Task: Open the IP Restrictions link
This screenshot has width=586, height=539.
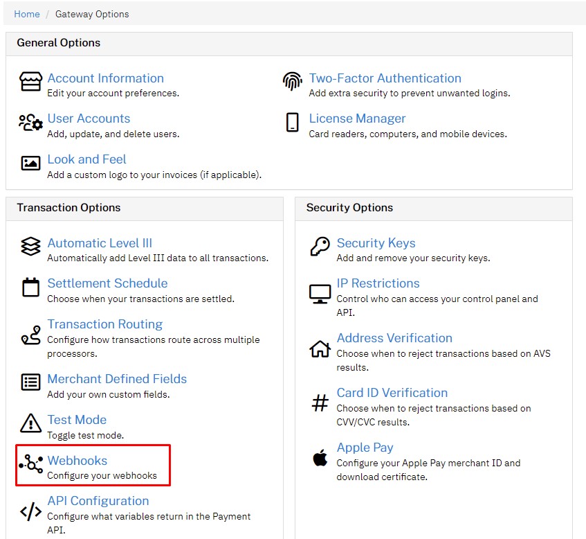Action: coord(378,283)
